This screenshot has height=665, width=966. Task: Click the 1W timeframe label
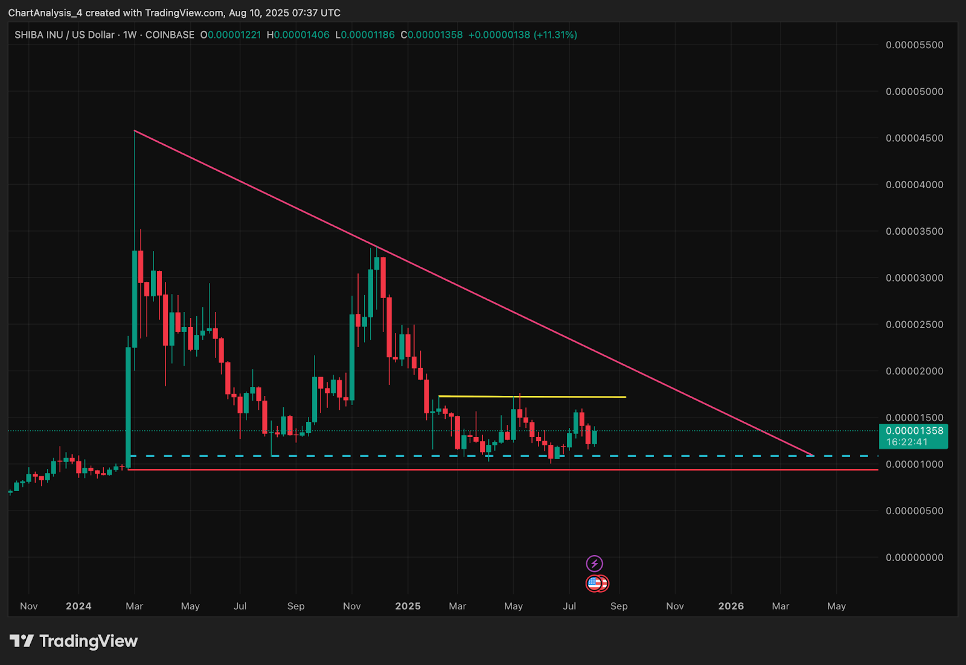(x=130, y=35)
